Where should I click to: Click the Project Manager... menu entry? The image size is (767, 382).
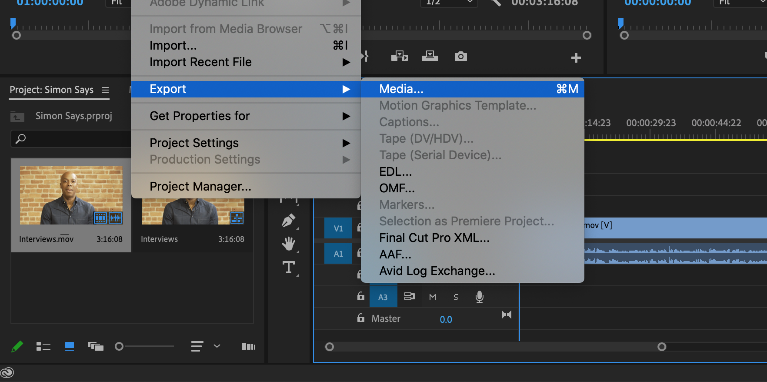[x=200, y=187]
